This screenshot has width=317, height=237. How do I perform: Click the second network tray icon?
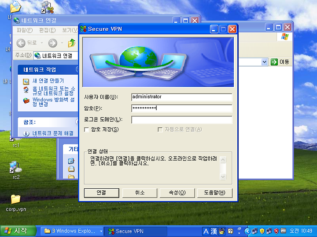(x=269, y=231)
